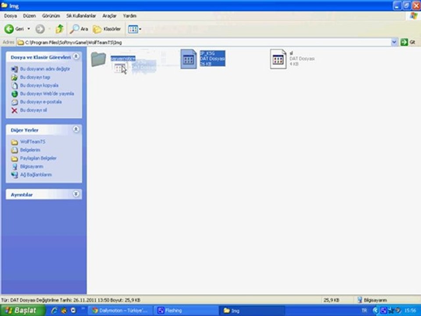Select the 'sl' 4 KB DAT file icon
Viewport: 421px width, 316px height.
click(278, 59)
